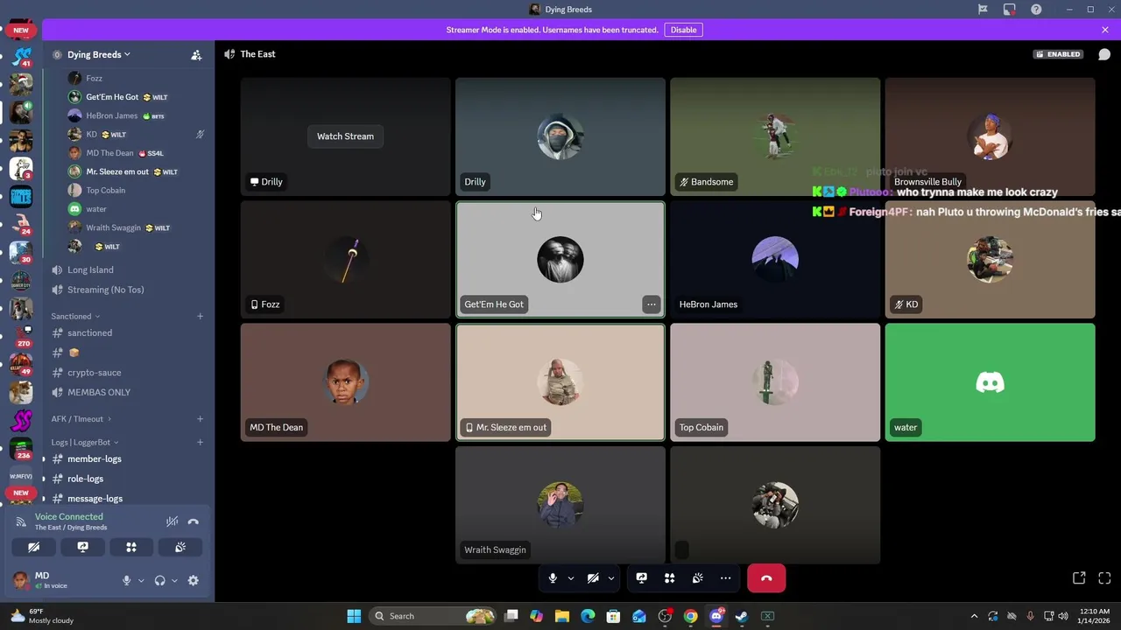Open more options ellipsis in call bar
1121x630 pixels.
pyautogui.click(x=725, y=578)
